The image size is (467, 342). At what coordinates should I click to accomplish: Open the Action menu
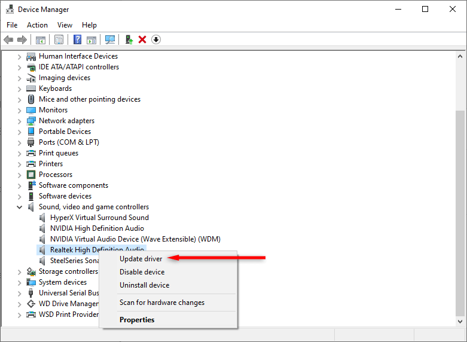point(37,25)
